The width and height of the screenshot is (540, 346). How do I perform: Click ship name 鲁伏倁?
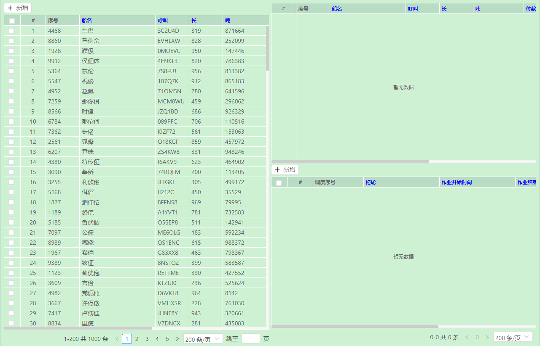(91, 222)
